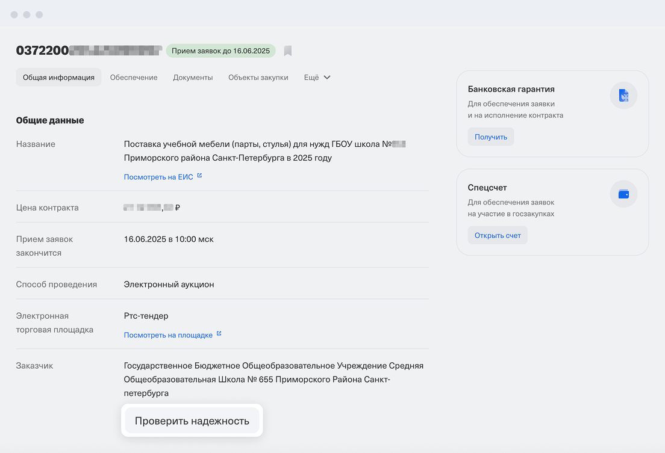
Task: Follow the Посмотреть на площадке link
Action: (x=168, y=335)
